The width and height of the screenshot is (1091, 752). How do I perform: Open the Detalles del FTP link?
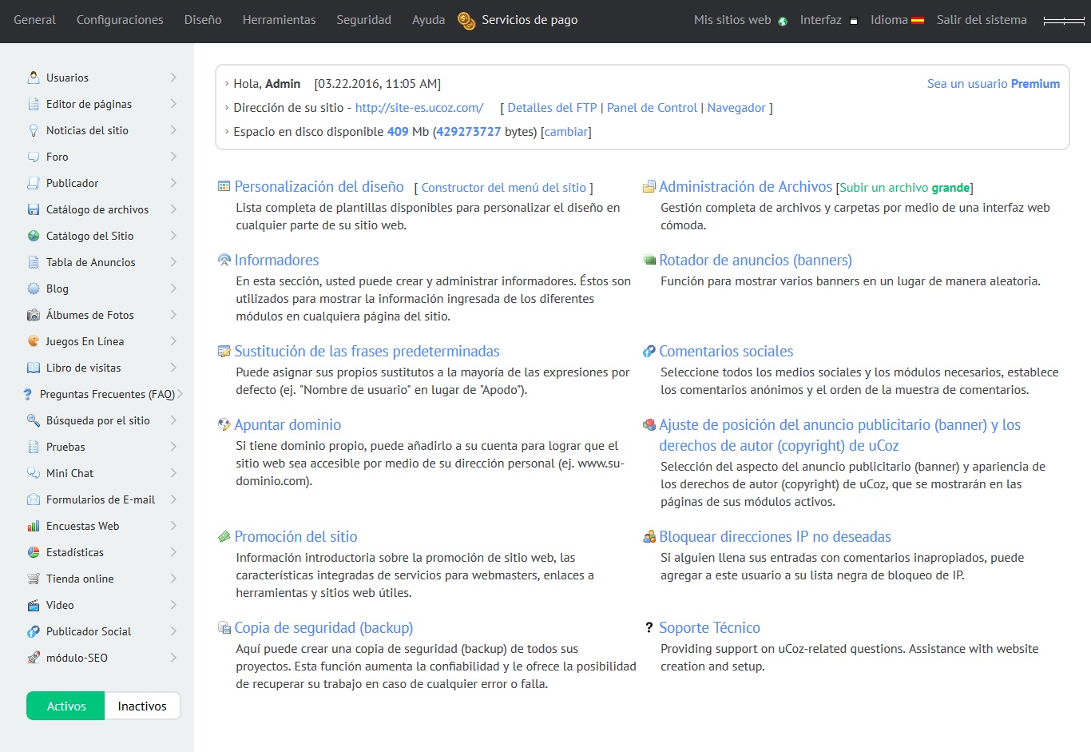(552, 108)
